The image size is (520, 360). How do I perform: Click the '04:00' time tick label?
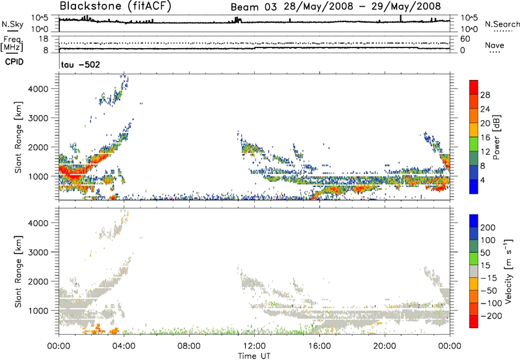(123, 346)
